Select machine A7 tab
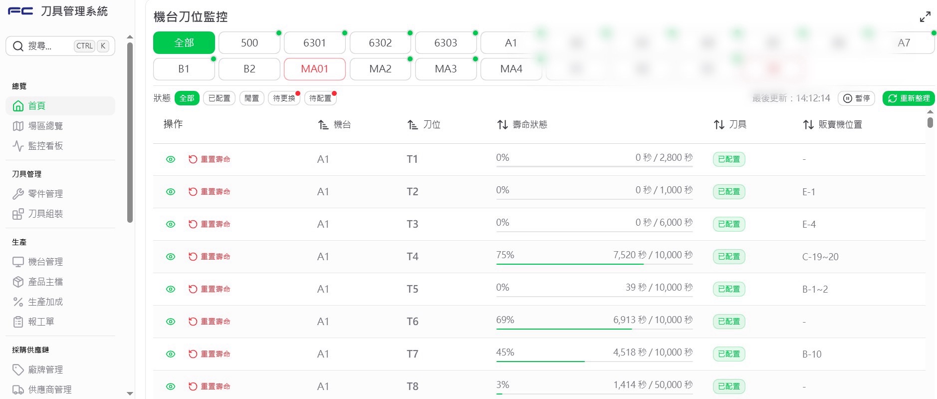 click(x=904, y=43)
